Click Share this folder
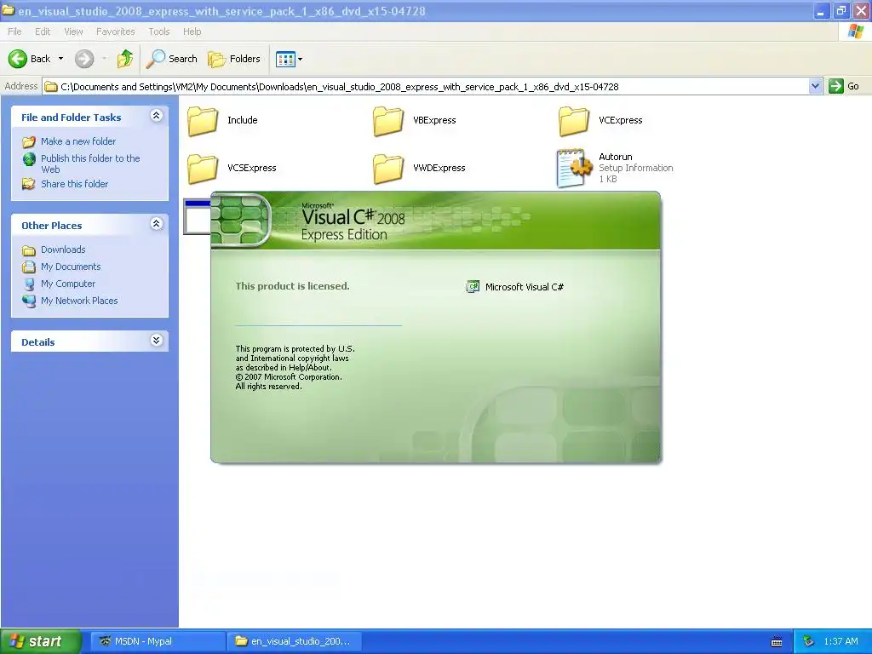Viewport: 872px width, 654px height. click(x=75, y=184)
